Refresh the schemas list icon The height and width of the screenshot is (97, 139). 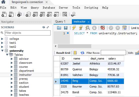point(44,27)
